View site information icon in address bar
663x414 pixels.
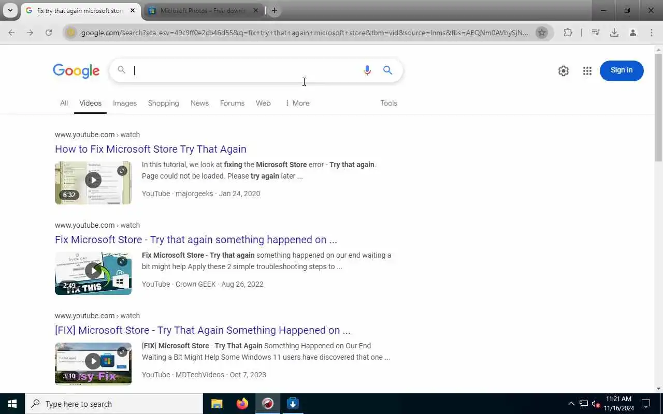[x=71, y=33]
